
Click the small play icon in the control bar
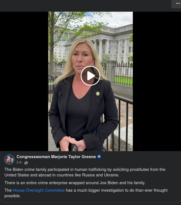tap(6, 145)
